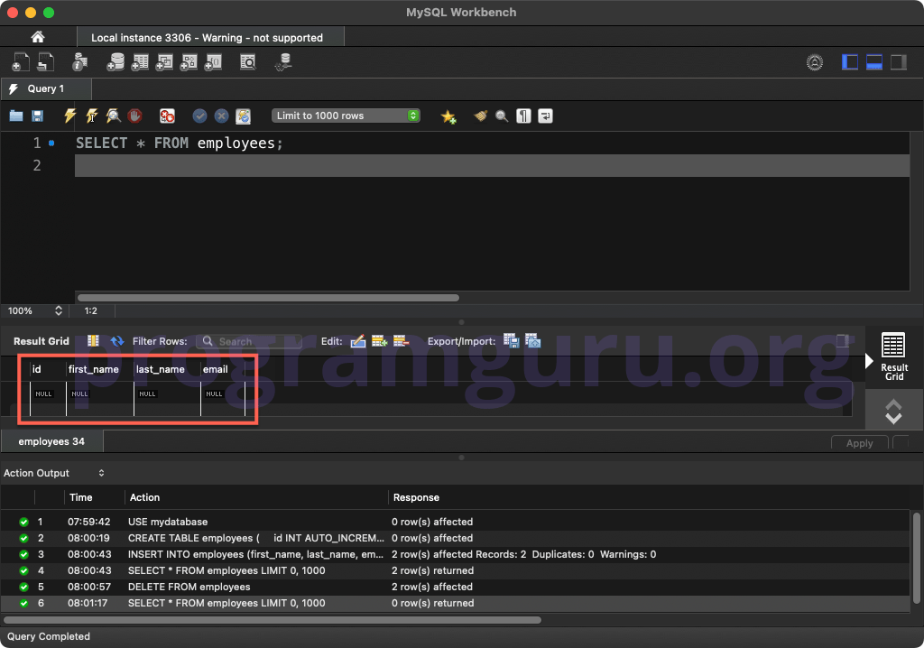
Task: Toggle the bottom output panel
Action: tap(873, 62)
